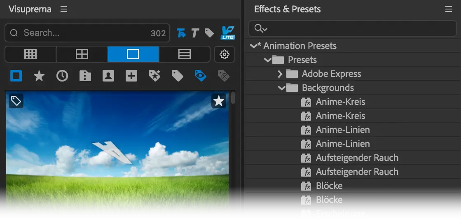Viewport: 461px width, 219px height.
Task: Filter by favorites star icon
Action: click(39, 76)
